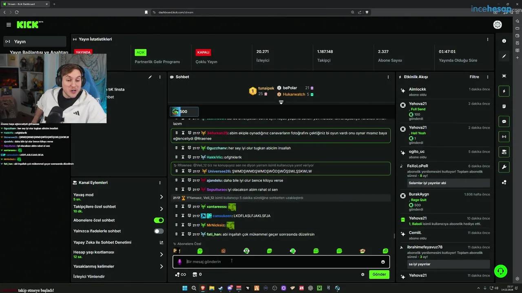Viewport: 522px width, 293px height.
Task: Click the timeout hourglass on HakkiVic's message
Action: click(x=183, y=157)
